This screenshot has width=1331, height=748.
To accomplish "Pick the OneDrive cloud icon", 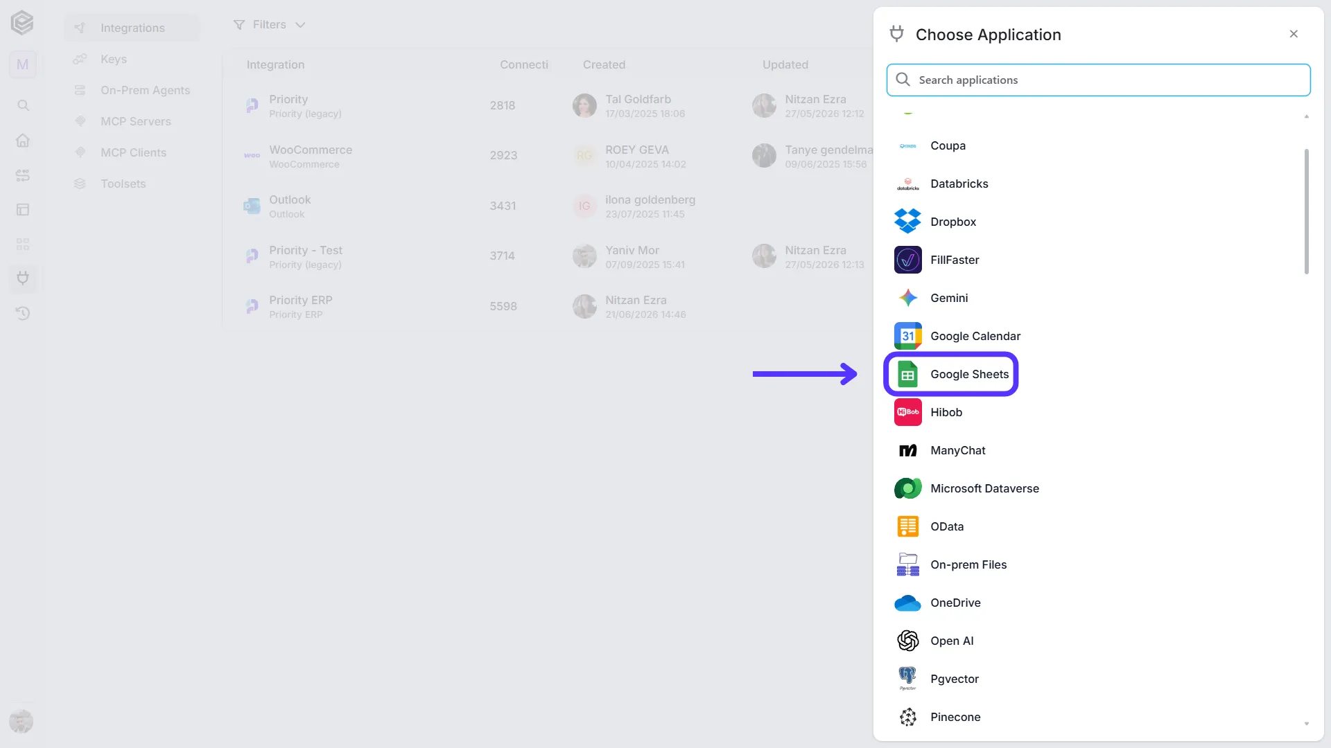I will click(907, 603).
